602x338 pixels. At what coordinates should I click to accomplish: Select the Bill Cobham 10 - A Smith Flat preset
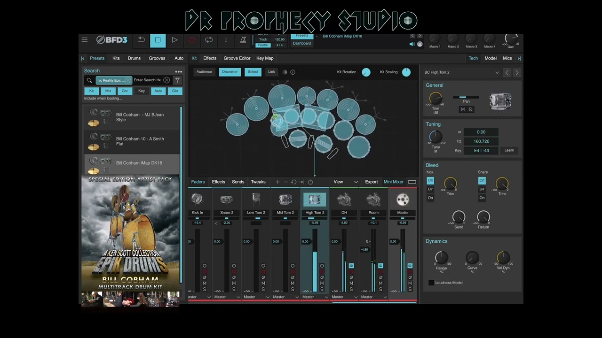pos(132,142)
